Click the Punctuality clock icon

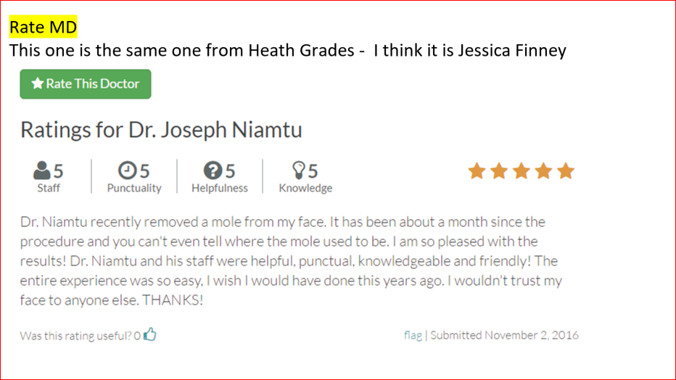[x=127, y=170]
